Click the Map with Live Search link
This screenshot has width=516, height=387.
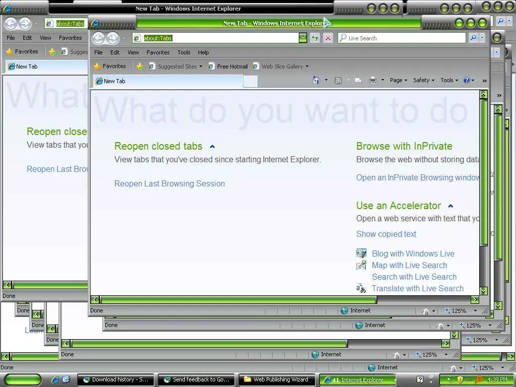[x=409, y=265]
